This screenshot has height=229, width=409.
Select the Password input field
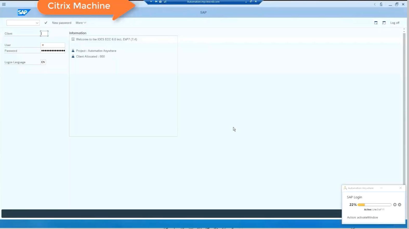[53, 51]
